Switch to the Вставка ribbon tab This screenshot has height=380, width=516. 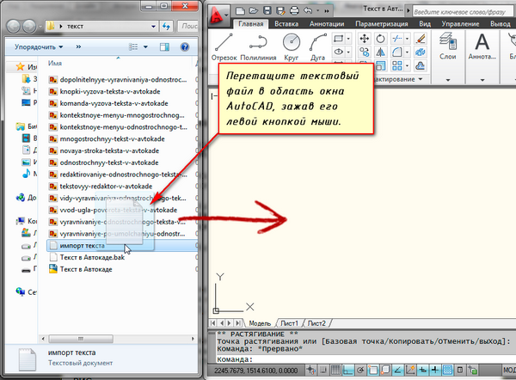[286, 24]
